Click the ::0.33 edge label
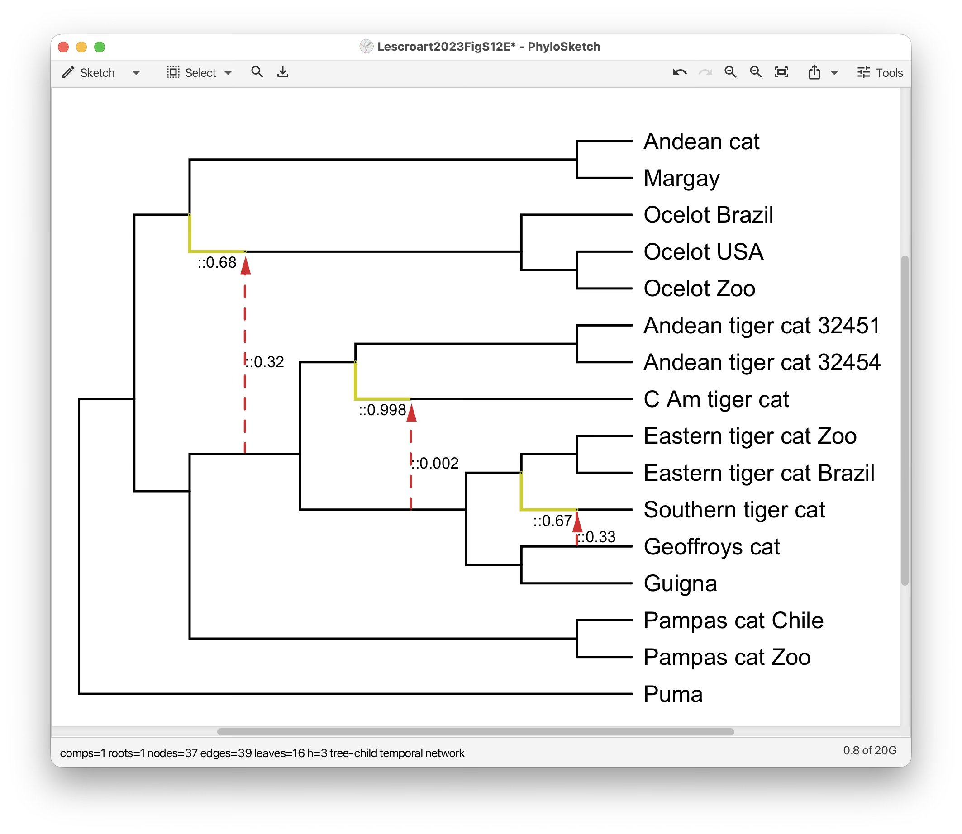 [x=596, y=537]
